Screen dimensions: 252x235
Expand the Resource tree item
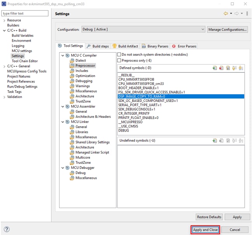point(4,20)
